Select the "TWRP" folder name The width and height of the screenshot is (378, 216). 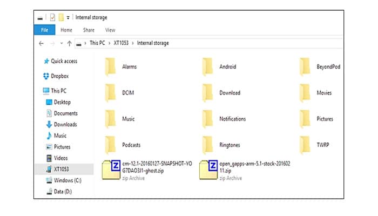click(x=323, y=145)
